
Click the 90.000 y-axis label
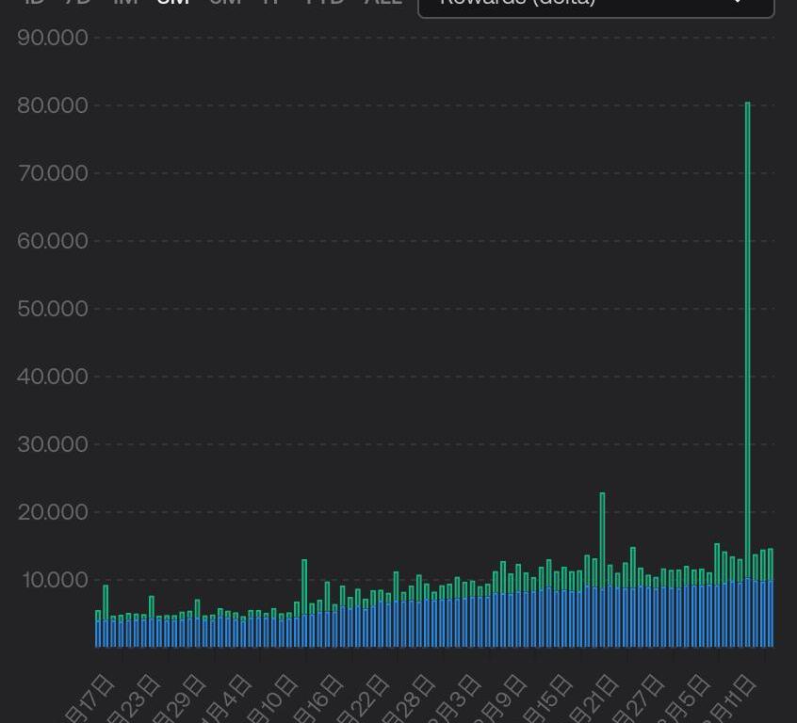53,38
